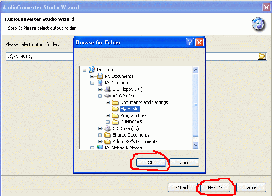Image resolution: width=272 pixels, height=196 pixels.
Task: Close the Browse for Folder dialog
Action: pos(199,42)
